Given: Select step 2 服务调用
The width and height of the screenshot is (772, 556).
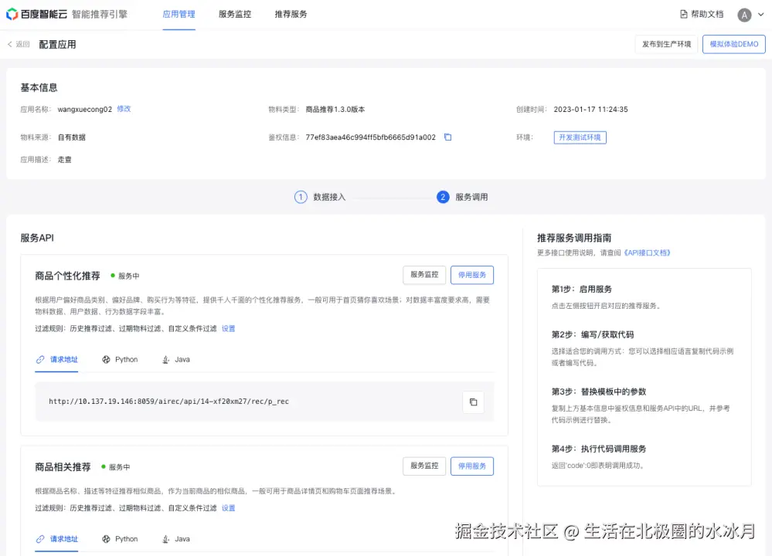Looking at the screenshot, I should point(462,198).
